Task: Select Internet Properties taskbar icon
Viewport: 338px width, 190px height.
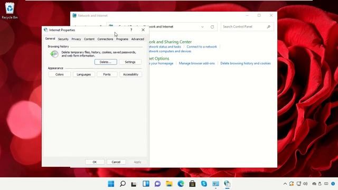Action: point(227,184)
